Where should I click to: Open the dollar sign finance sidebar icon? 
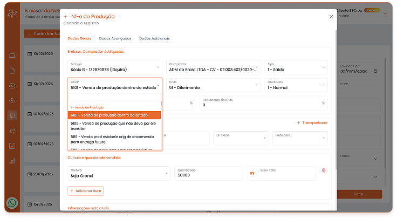click(12, 86)
